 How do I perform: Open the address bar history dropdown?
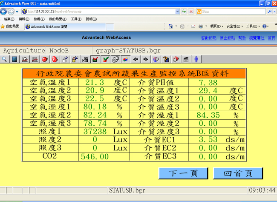(x=177, y=12)
